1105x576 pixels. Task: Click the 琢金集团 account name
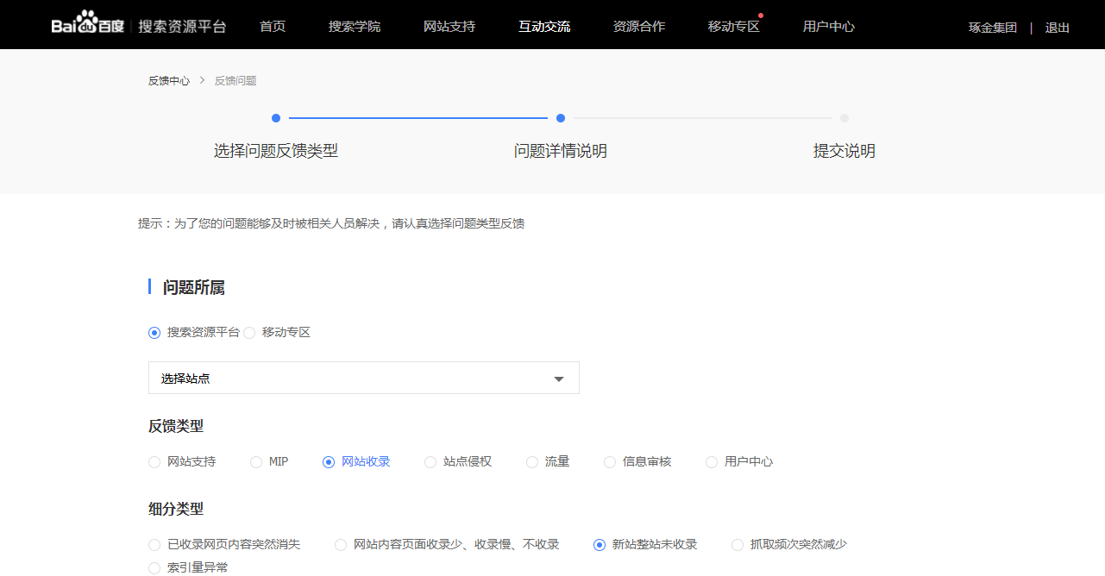[992, 27]
